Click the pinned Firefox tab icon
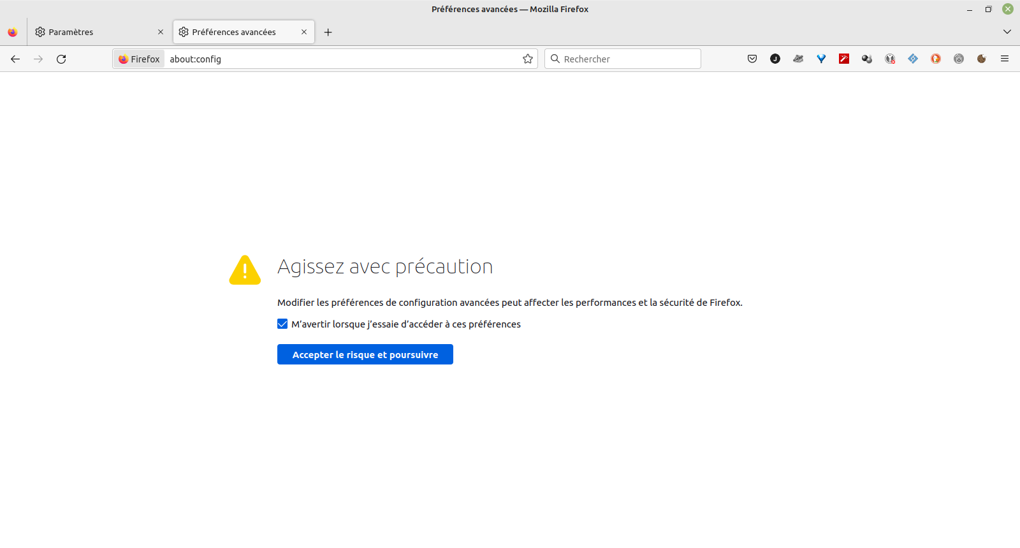Image resolution: width=1020 pixels, height=548 pixels. point(13,32)
